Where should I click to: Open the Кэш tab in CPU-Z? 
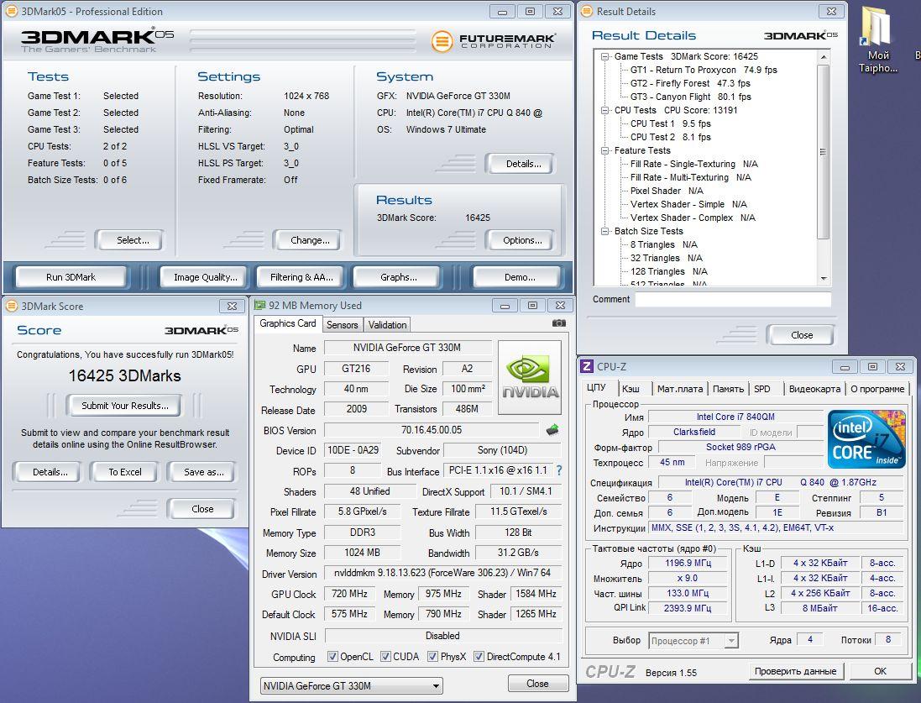click(631, 389)
